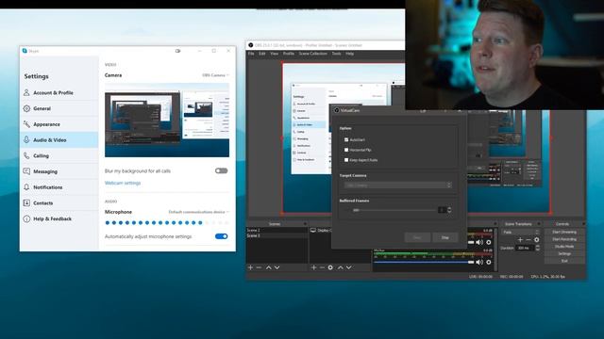Open Appearance settings in Skype

[59, 124]
